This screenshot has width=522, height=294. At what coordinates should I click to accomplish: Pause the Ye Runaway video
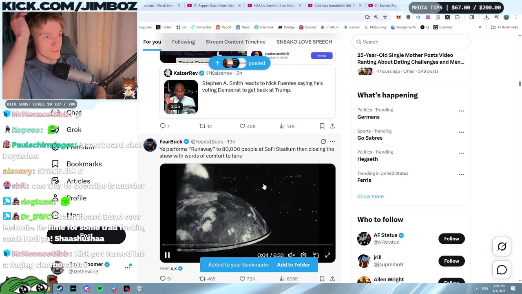167,255
